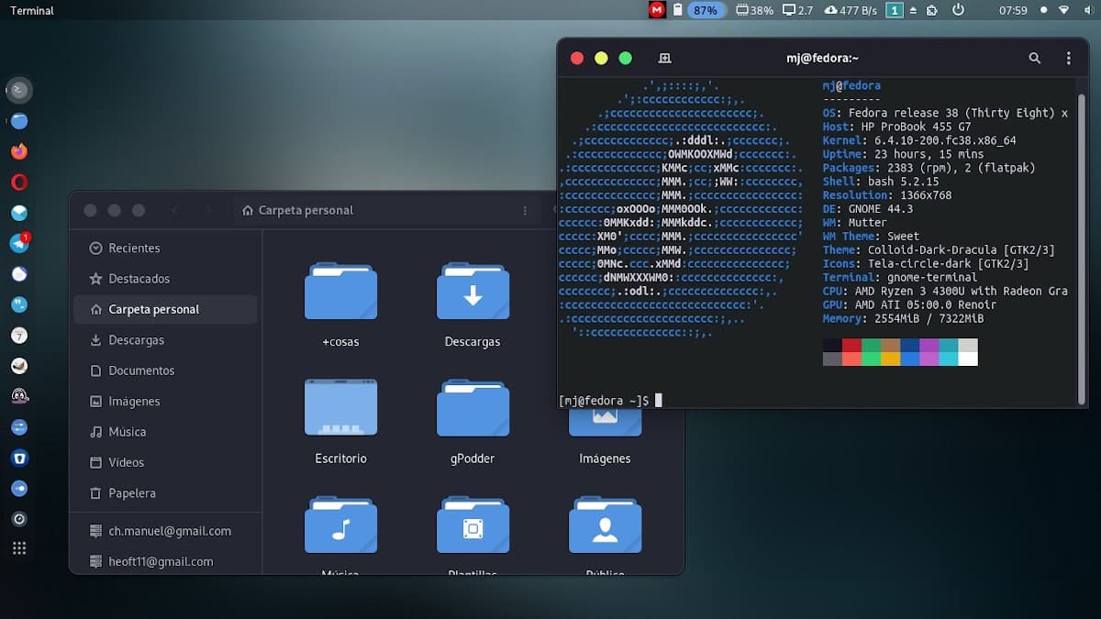1101x619 pixels.
Task: Open Telegram with notification badge in dock
Action: pos(19,243)
